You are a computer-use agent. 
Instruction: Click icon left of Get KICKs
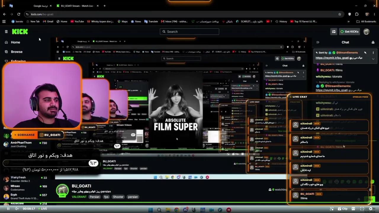tap(334, 32)
